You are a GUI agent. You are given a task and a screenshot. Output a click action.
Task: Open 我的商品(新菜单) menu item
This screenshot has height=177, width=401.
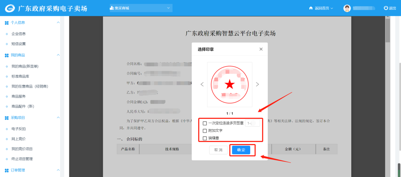pyautogui.click(x=25, y=66)
